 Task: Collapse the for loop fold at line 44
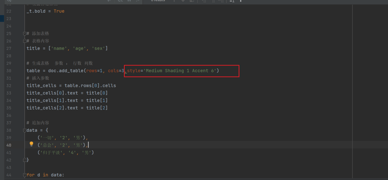[24, 175]
